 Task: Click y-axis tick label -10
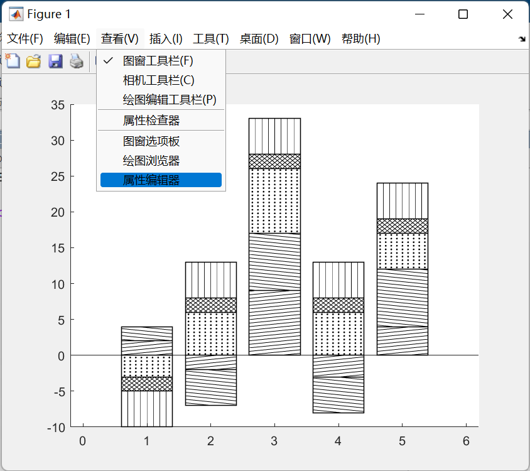click(x=56, y=428)
